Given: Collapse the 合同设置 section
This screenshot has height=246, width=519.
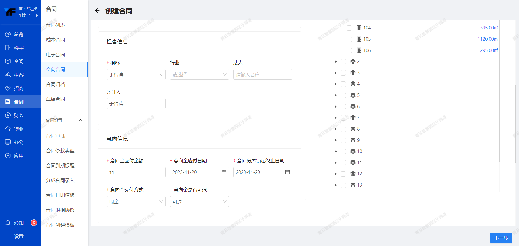Looking at the screenshot, I should tap(80, 120).
